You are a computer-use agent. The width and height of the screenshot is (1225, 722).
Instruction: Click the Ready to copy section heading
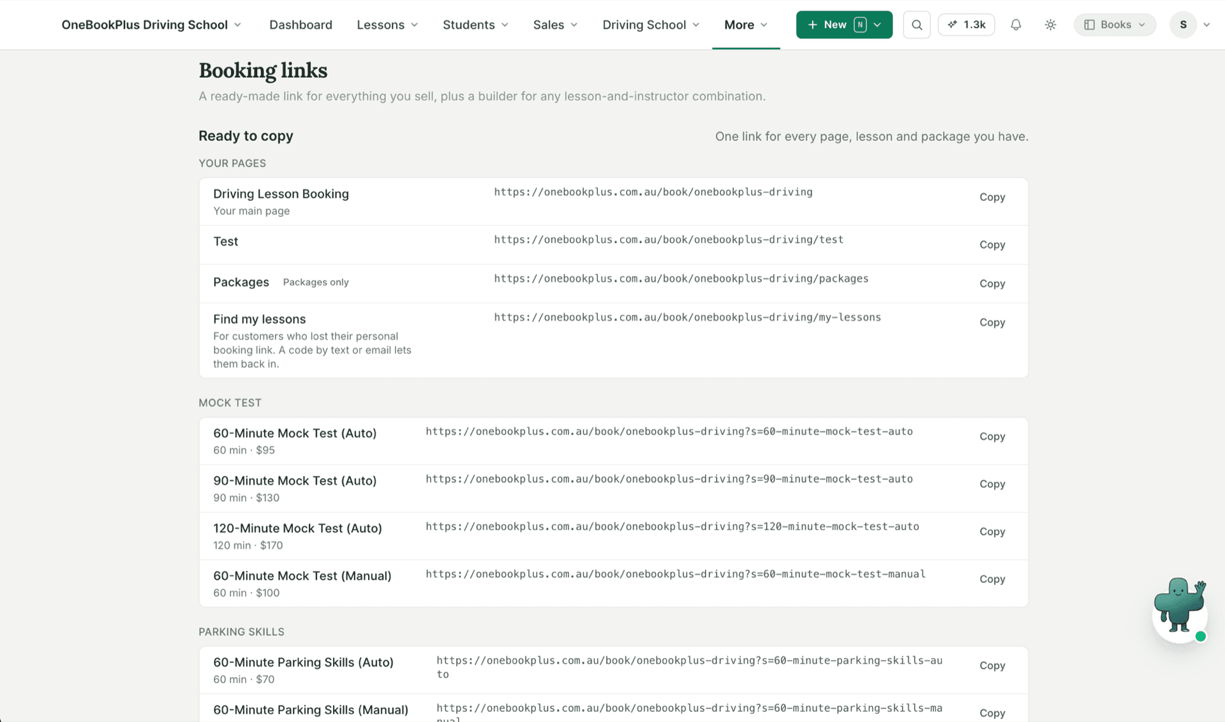tap(246, 136)
